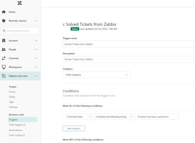Open the Account menu label

[13, 41]
